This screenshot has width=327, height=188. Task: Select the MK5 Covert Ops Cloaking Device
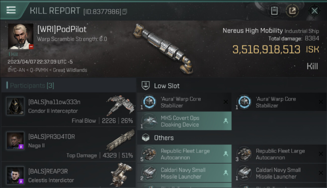(184, 121)
